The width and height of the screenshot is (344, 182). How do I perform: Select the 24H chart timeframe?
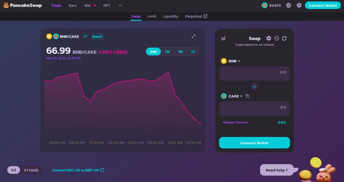pyautogui.click(x=153, y=52)
